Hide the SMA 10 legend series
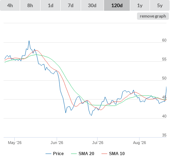 coord(117,154)
